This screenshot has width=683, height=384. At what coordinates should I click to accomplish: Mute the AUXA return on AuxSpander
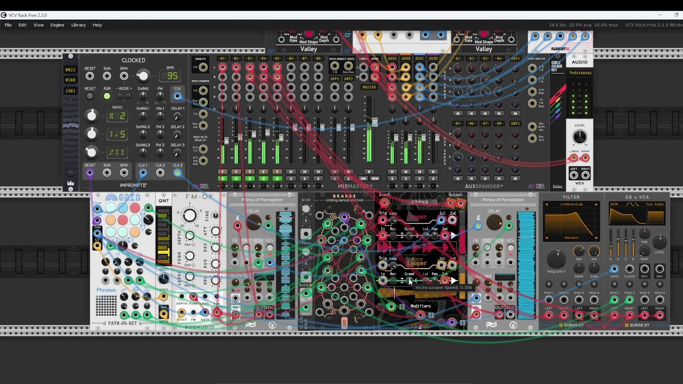[x=392, y=172]
